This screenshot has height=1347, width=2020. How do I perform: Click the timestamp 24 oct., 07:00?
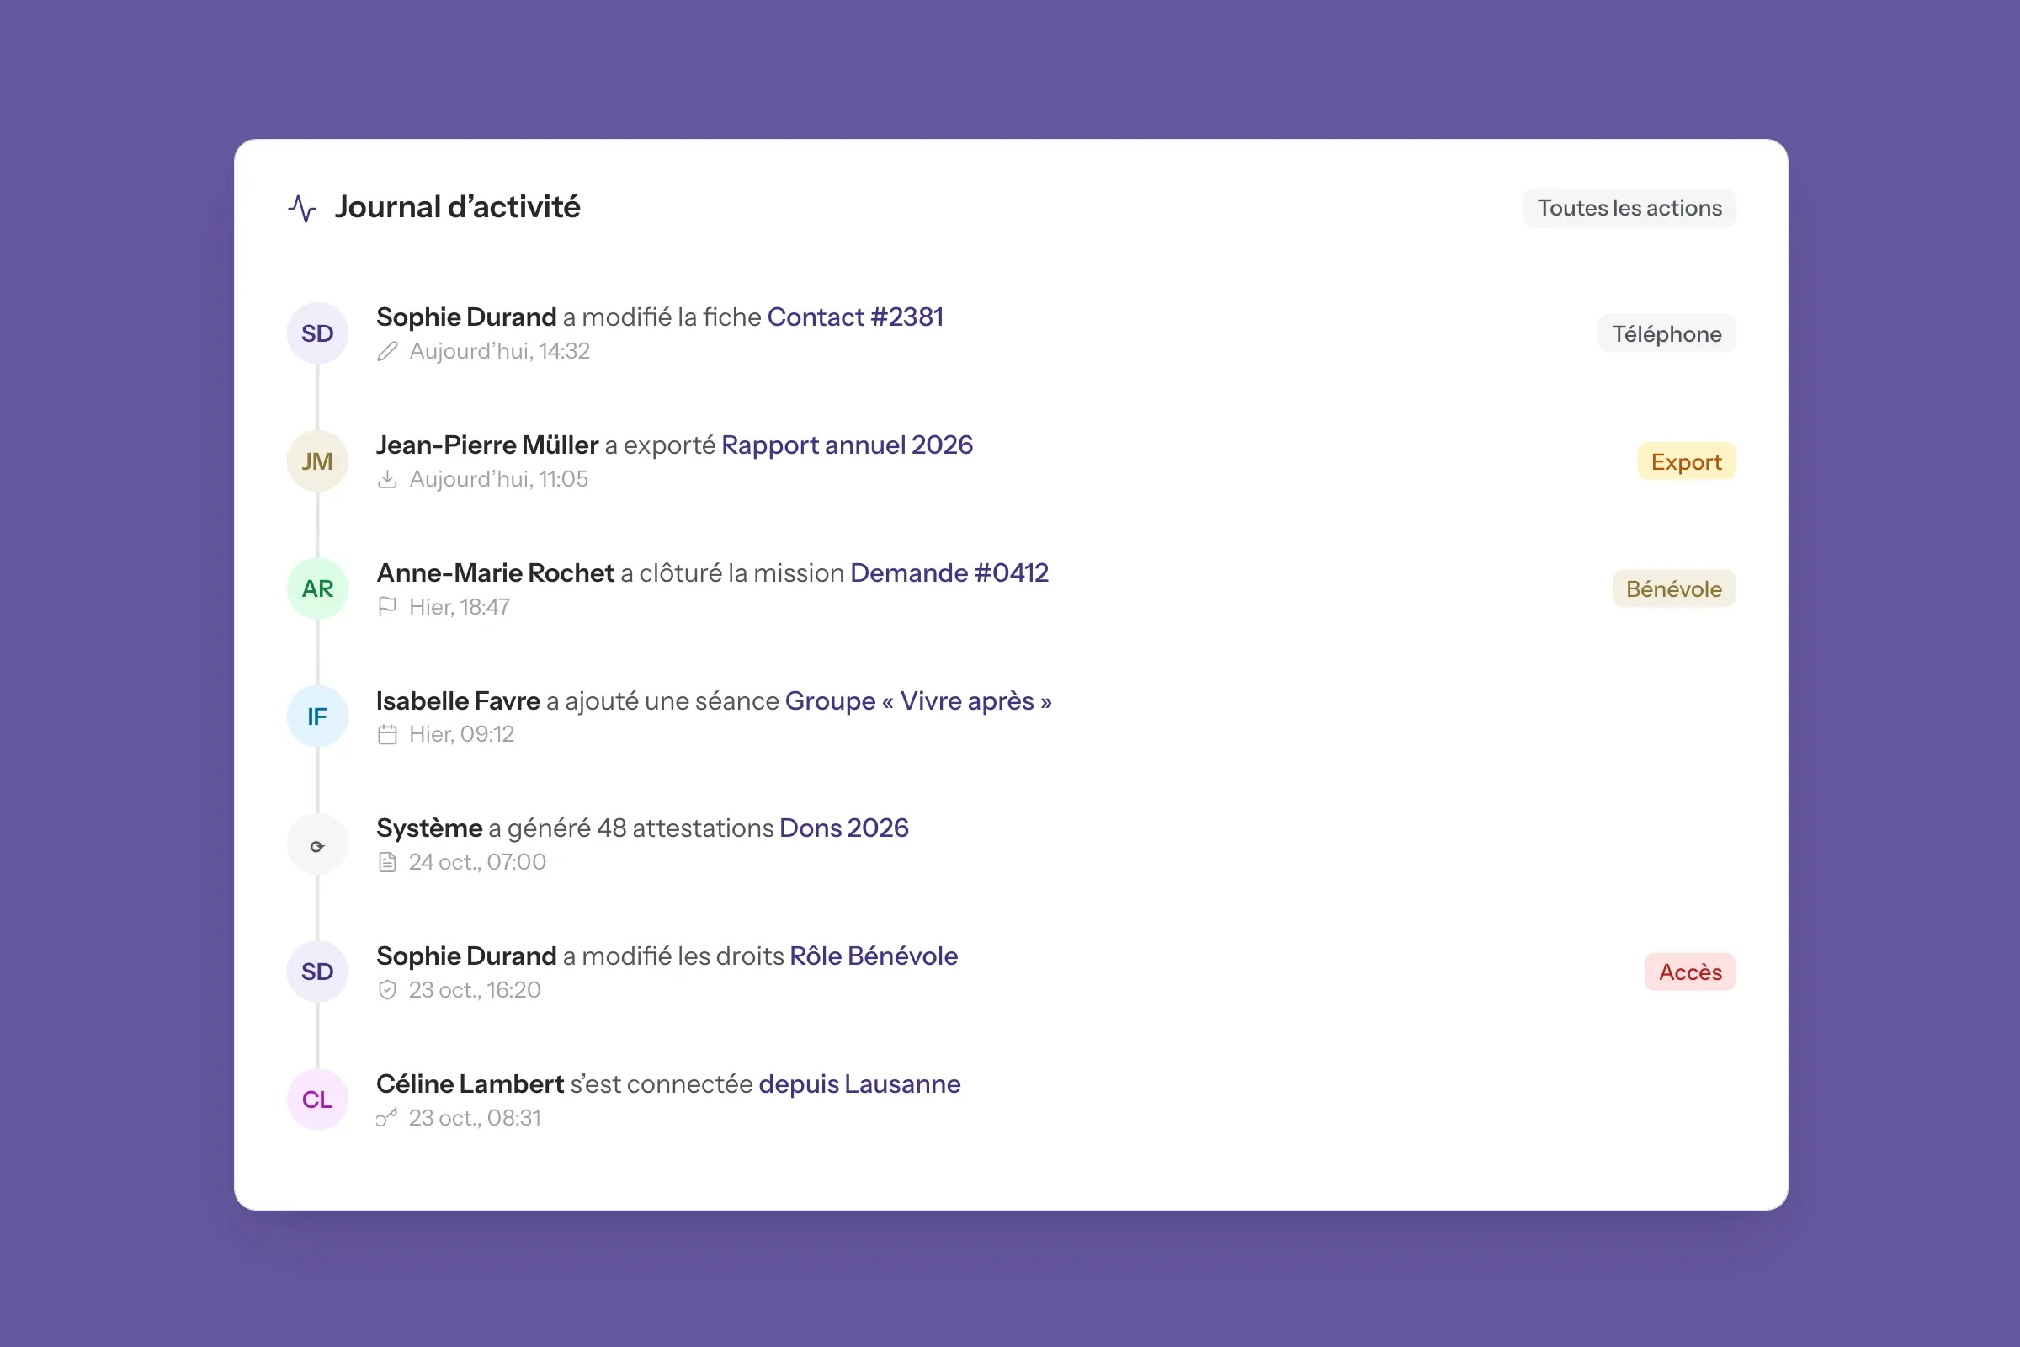pyautogui.click(x=477, y=862)
